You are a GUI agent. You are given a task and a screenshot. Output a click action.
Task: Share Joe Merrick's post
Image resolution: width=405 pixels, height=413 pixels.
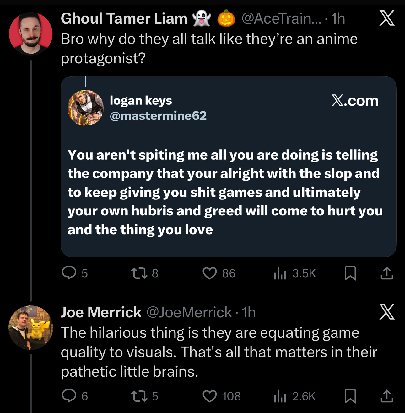[386, 396]
